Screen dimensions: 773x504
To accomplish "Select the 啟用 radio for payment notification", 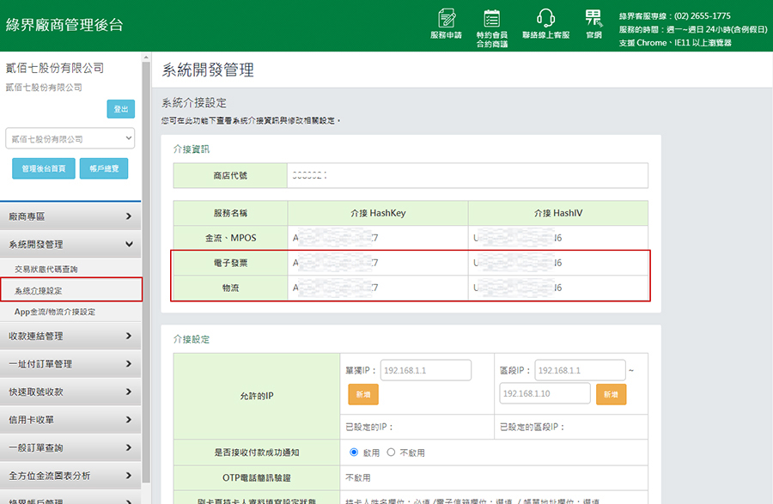I will (x=354, y=452).
